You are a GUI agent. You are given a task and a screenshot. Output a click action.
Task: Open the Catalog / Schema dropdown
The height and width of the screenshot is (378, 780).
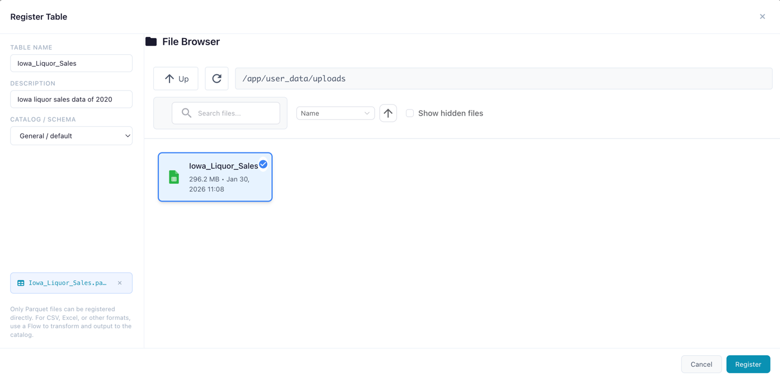point(71,136)
